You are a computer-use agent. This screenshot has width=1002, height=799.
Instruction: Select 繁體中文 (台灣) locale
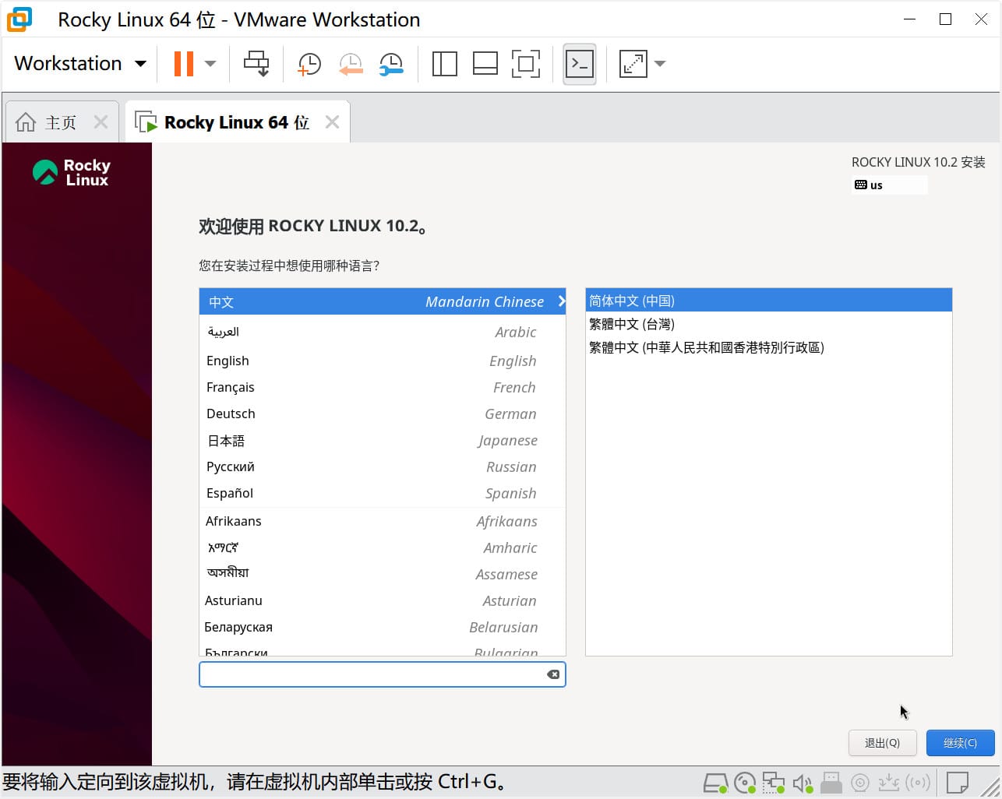pos(769,324)
